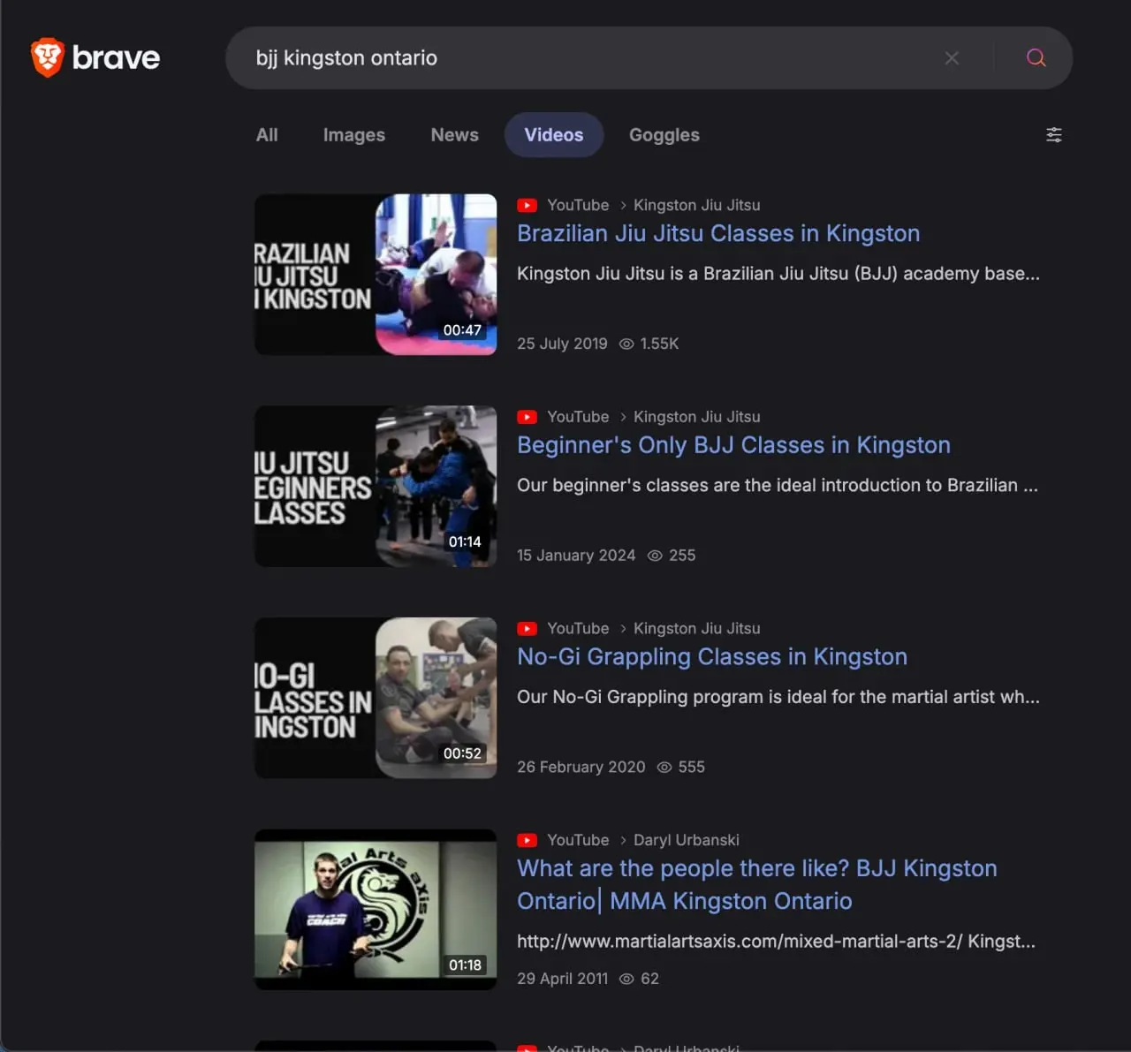Play the 00:47 Brazilian Jiu Jitsu thumbnail
This screenshot has height=1052, width=1131.
click(x=376, y=275)
